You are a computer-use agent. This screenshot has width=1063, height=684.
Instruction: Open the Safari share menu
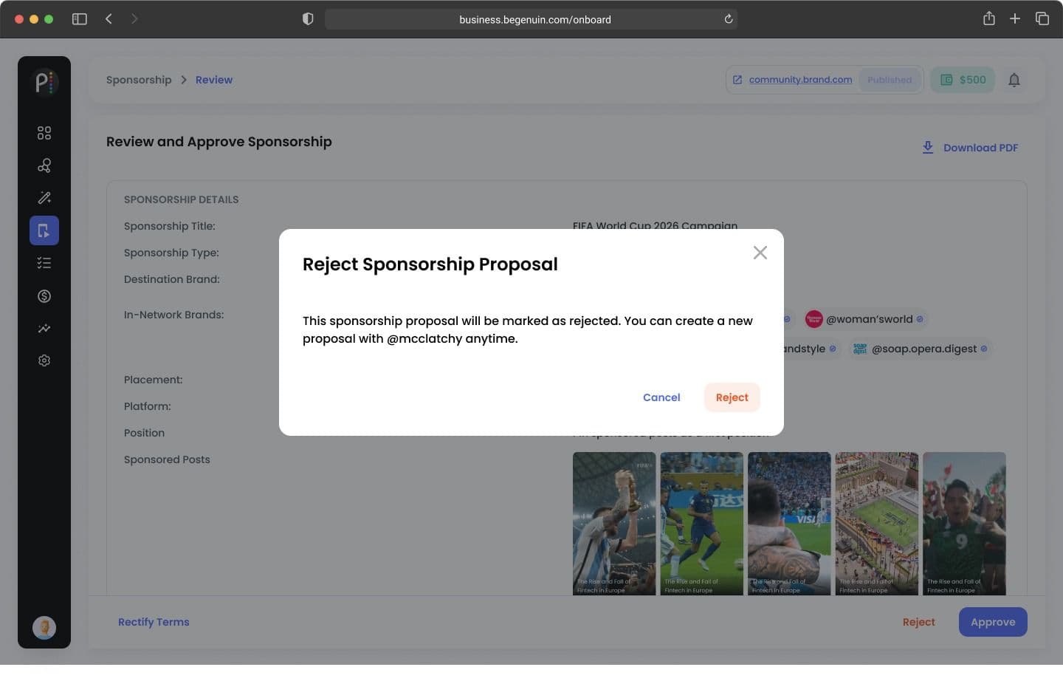(x=989, y=18)
